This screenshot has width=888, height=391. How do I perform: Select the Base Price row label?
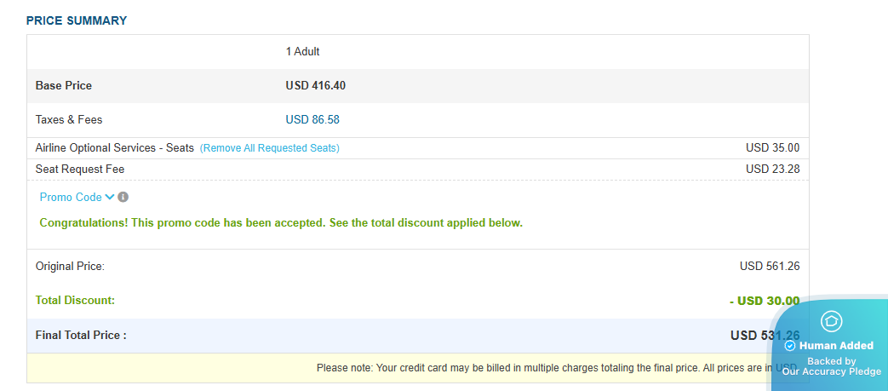[x=64, y=86]
